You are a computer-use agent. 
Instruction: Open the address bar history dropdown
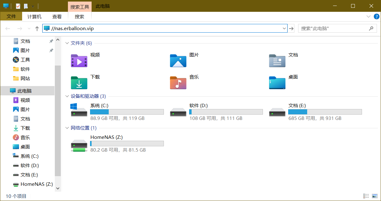(x=284, y=29)
